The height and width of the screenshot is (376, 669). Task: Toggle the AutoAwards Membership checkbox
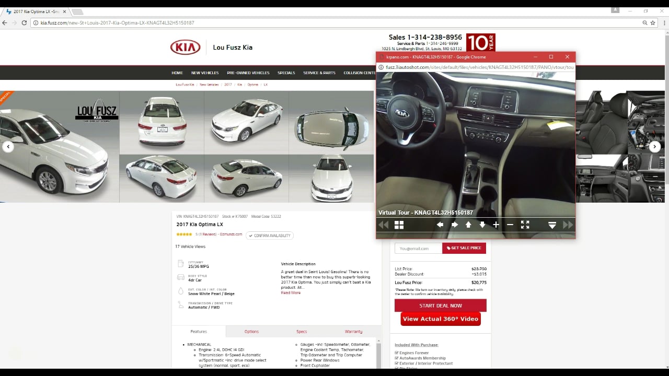[397, 358]
